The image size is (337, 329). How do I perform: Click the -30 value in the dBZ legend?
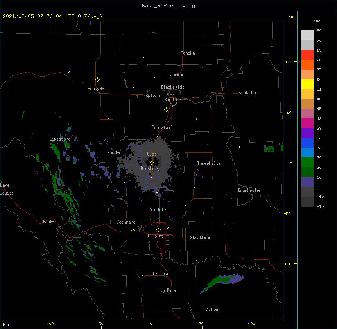[x=320, y=206]
